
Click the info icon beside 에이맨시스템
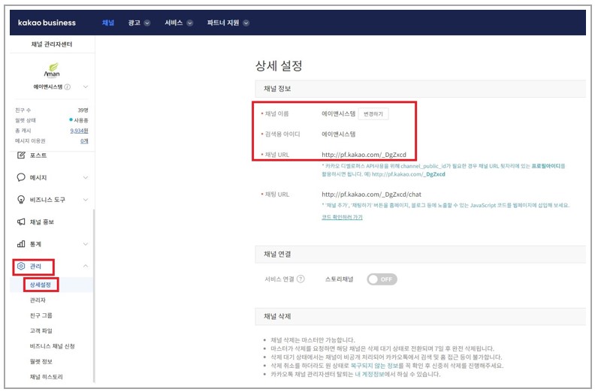67,87
